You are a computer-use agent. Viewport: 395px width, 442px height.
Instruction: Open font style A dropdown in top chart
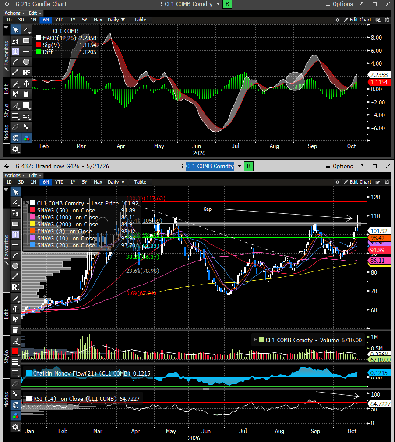tap(15, 105)
